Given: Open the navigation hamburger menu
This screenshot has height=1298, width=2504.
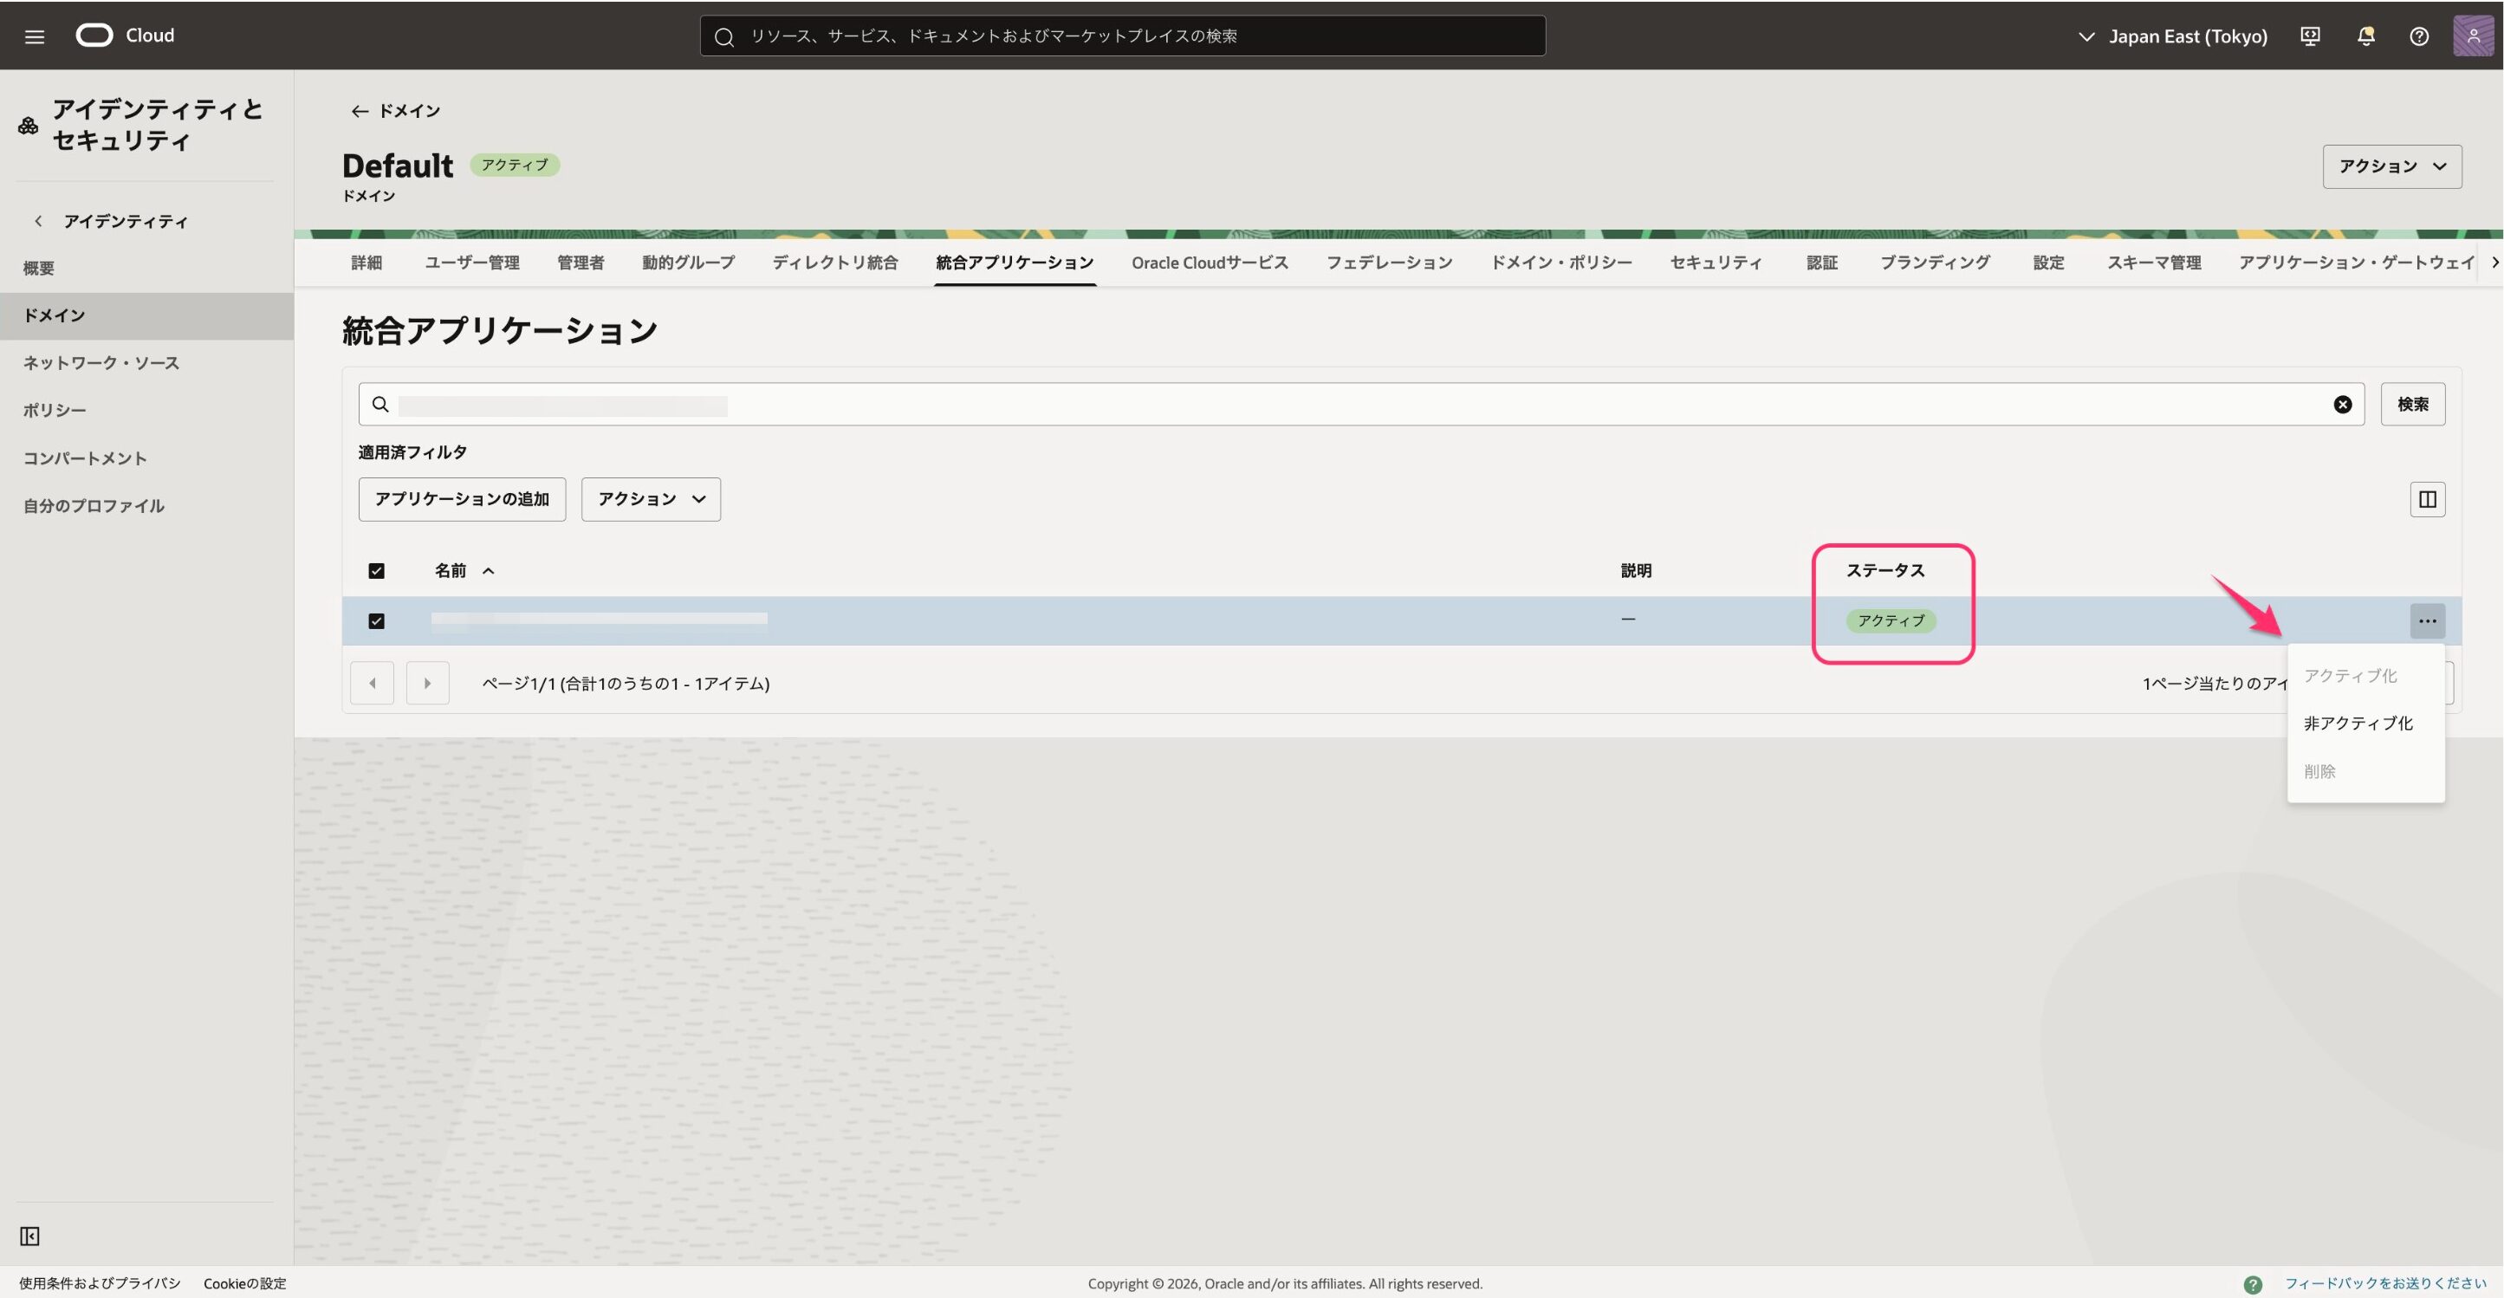Looking at the screenshot, I should pyautogui.click(x=34, y=35).
